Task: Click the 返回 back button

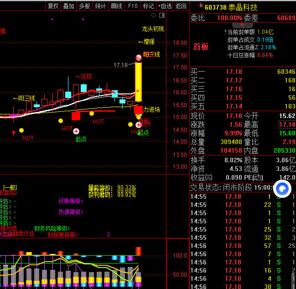Action: (181, 6)
